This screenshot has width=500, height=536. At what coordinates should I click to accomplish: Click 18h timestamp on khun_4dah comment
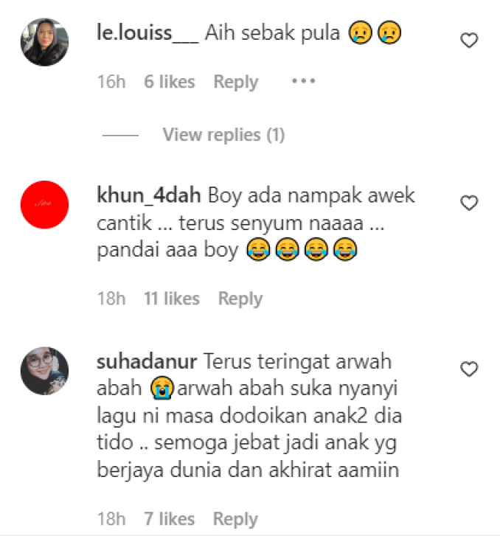(111, 299)
